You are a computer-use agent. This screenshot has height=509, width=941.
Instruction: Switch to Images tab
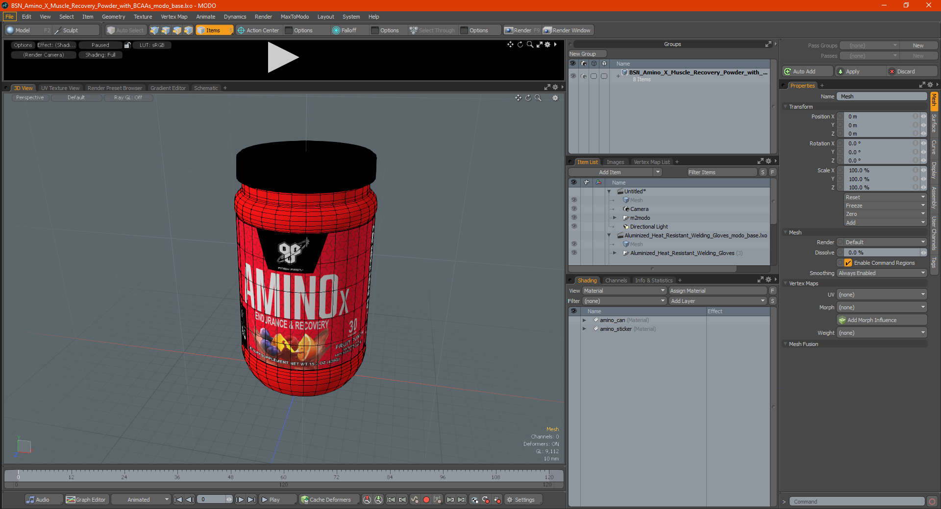tap(615, 162)
